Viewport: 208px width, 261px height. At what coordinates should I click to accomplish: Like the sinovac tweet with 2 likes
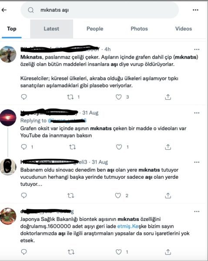pos(118,196)
